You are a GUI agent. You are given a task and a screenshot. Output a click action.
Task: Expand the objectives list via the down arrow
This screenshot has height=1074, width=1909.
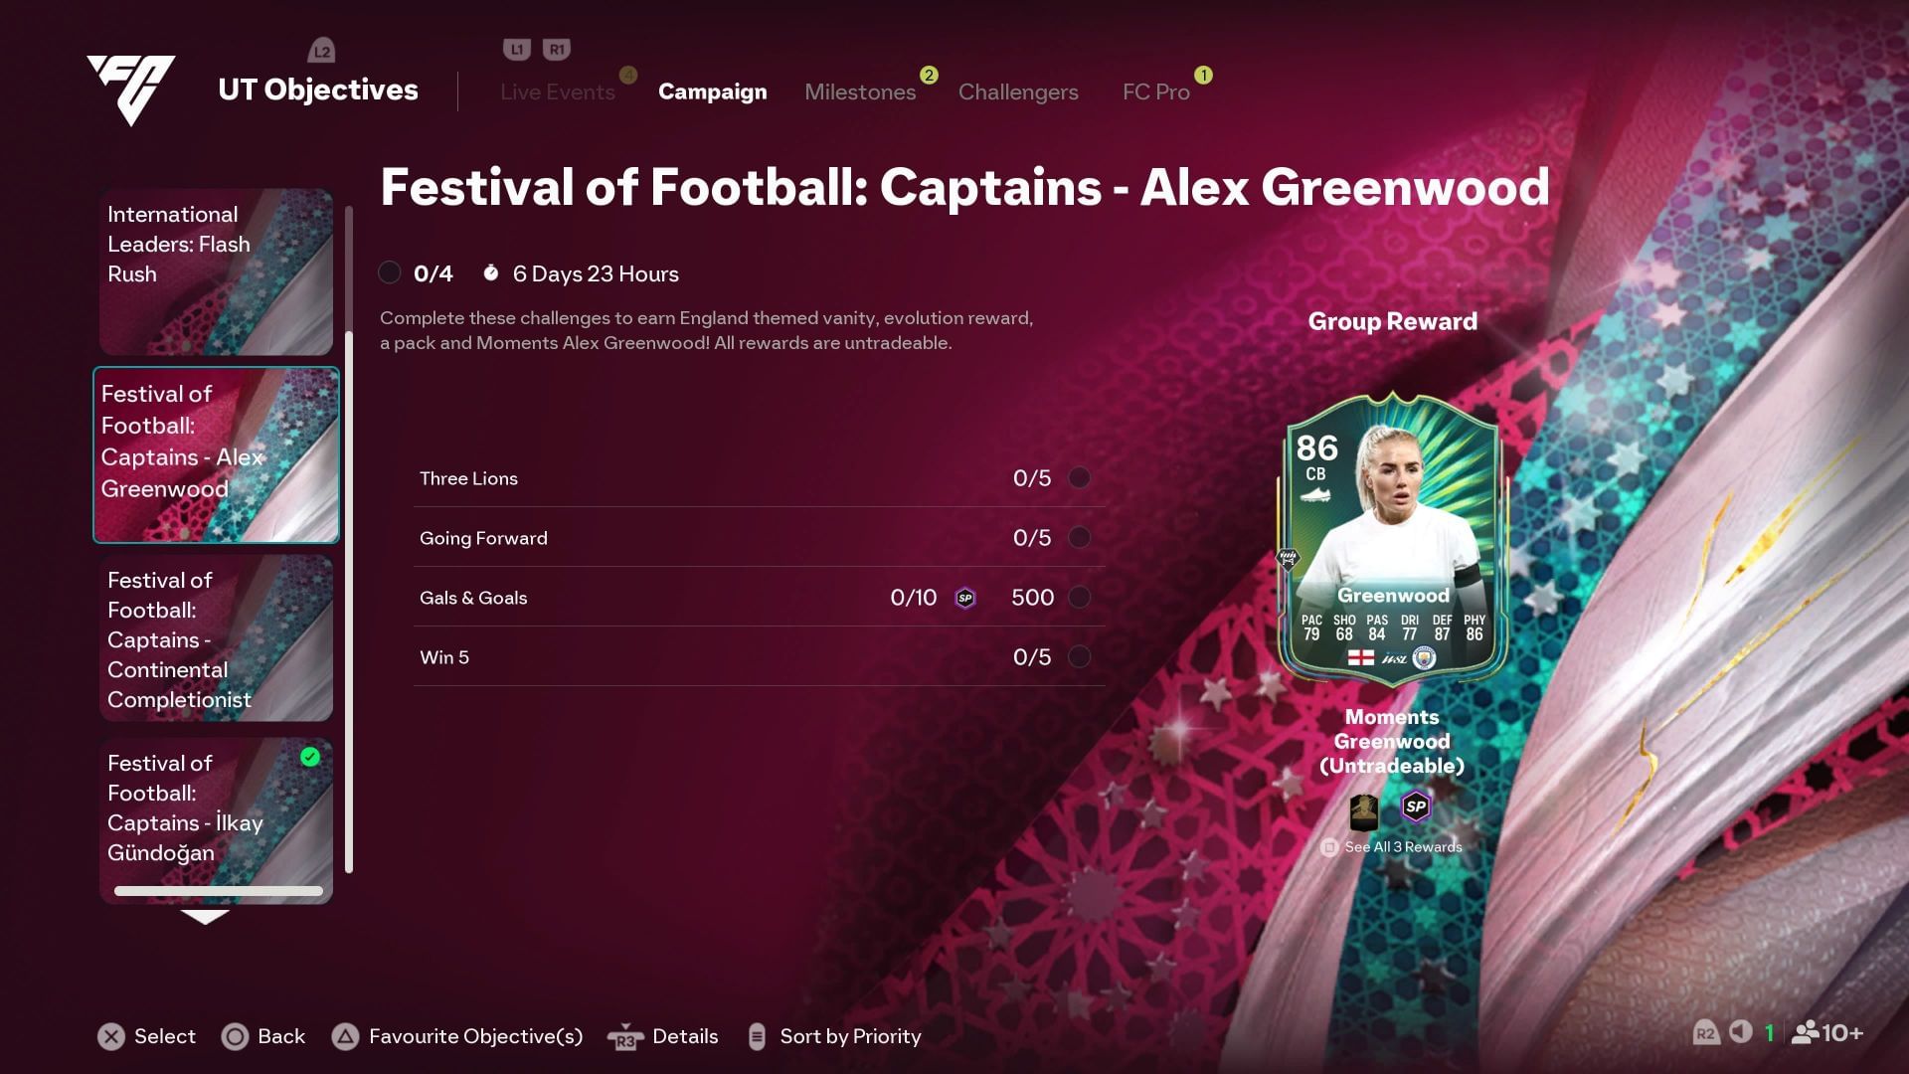point(206,917)
